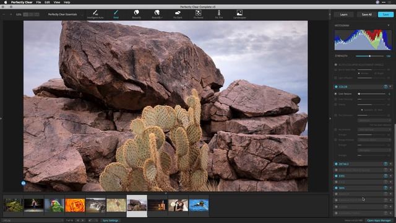Click the Sync Settings button
396x223 pixels.
110,221
